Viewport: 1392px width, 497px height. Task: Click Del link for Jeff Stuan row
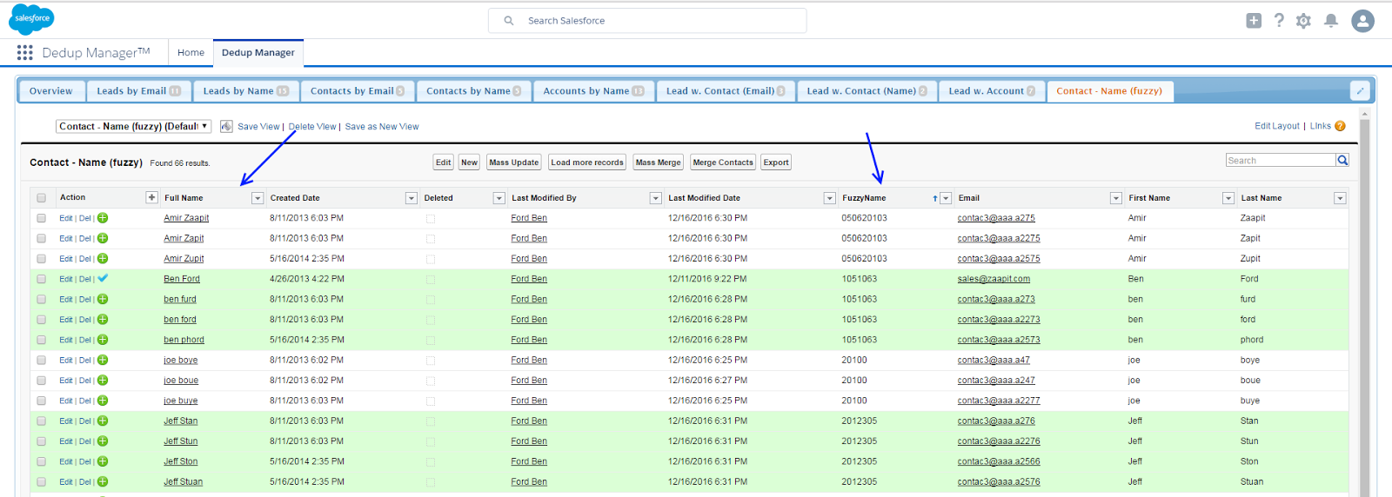point(85,481)
